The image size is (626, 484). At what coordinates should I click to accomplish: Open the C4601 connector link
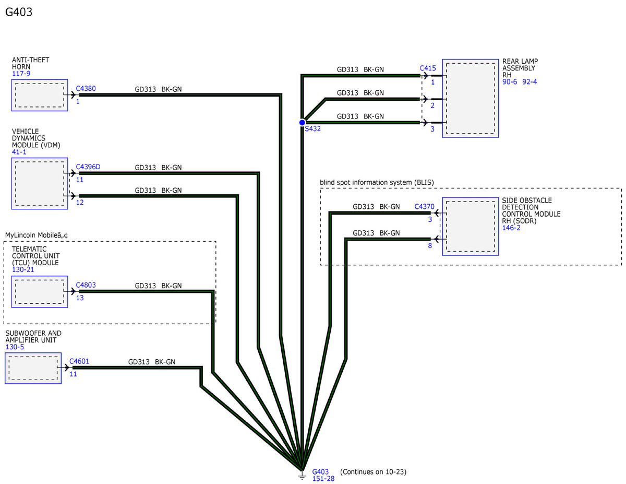coord(79,361)
